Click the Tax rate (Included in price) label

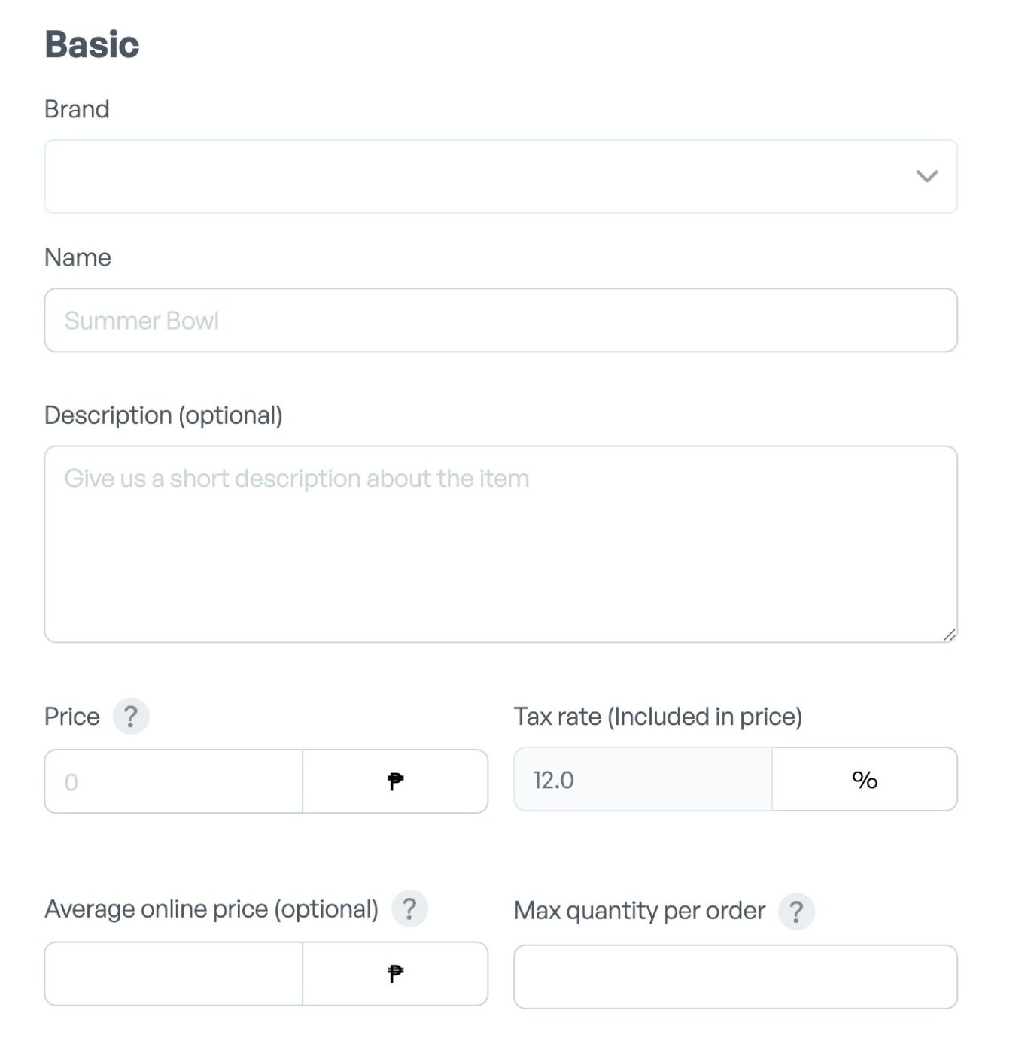[658, 717]
